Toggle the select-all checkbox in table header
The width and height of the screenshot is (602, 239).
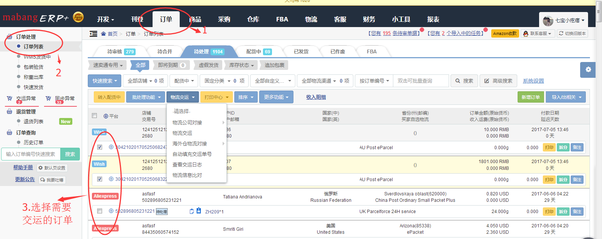pyautogui.click(x=95, y=116)
